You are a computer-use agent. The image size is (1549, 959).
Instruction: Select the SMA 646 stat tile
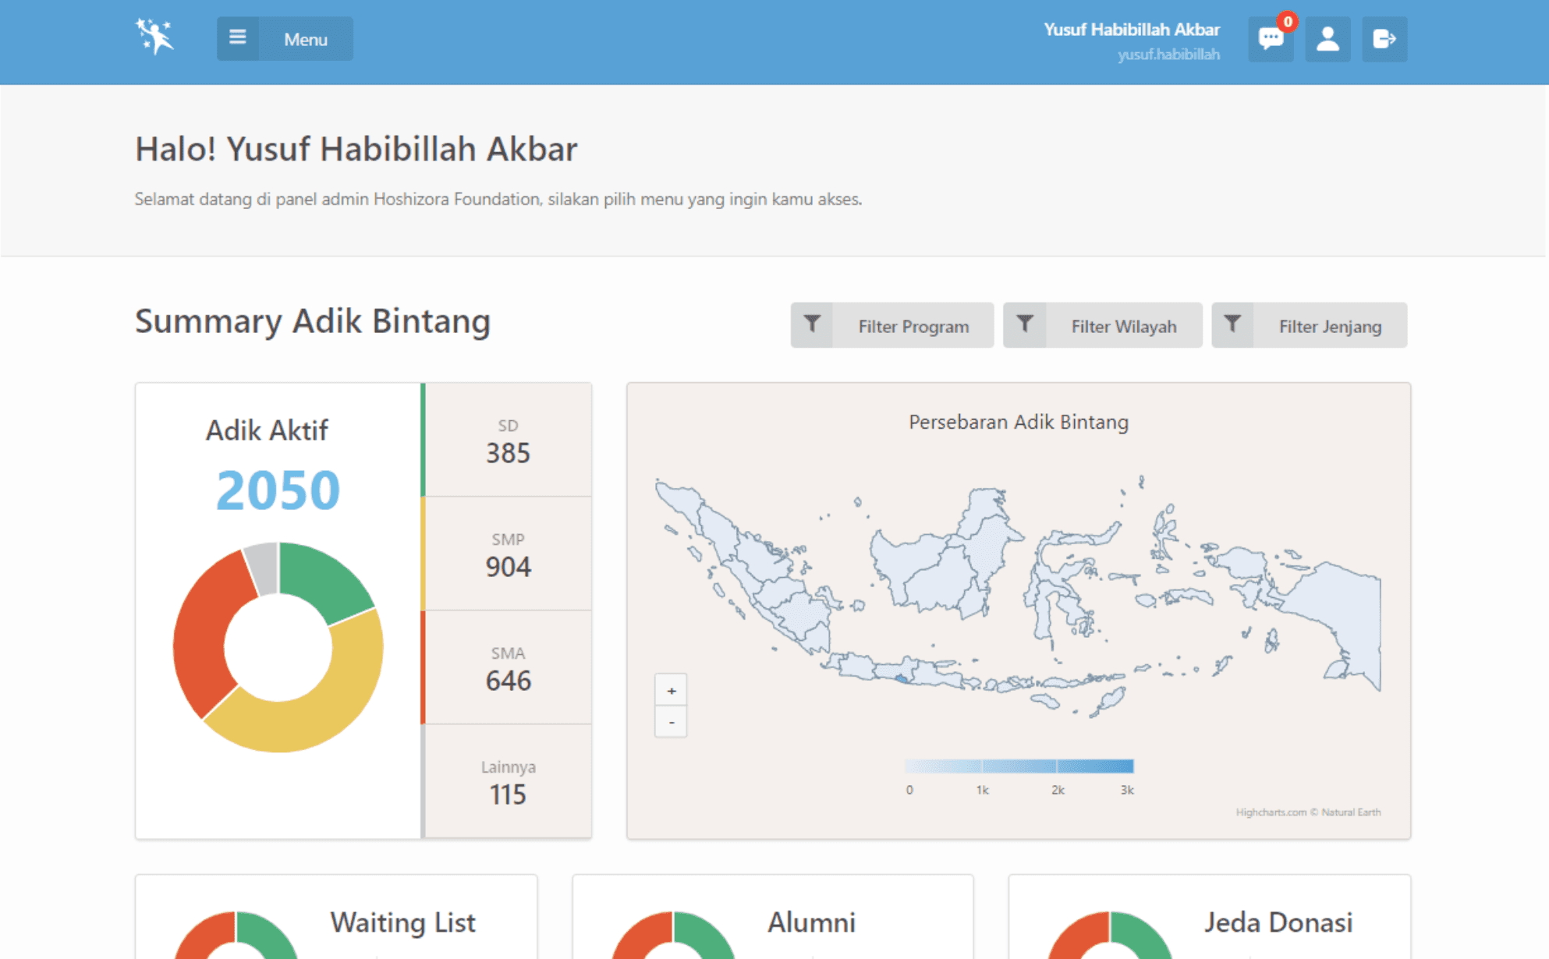pyautogui.click(x=508, y=667)
